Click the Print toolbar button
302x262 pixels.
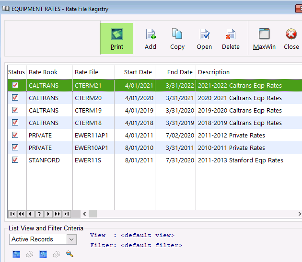[x=116, y=39]
